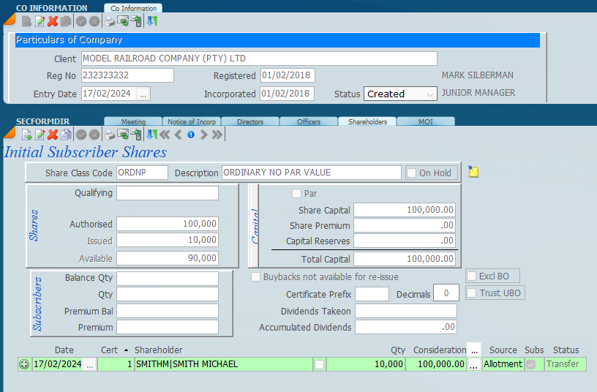Switch to the Directors tab
The width and height of the screenshot is (597, 392).
click(x=250, y=121)
